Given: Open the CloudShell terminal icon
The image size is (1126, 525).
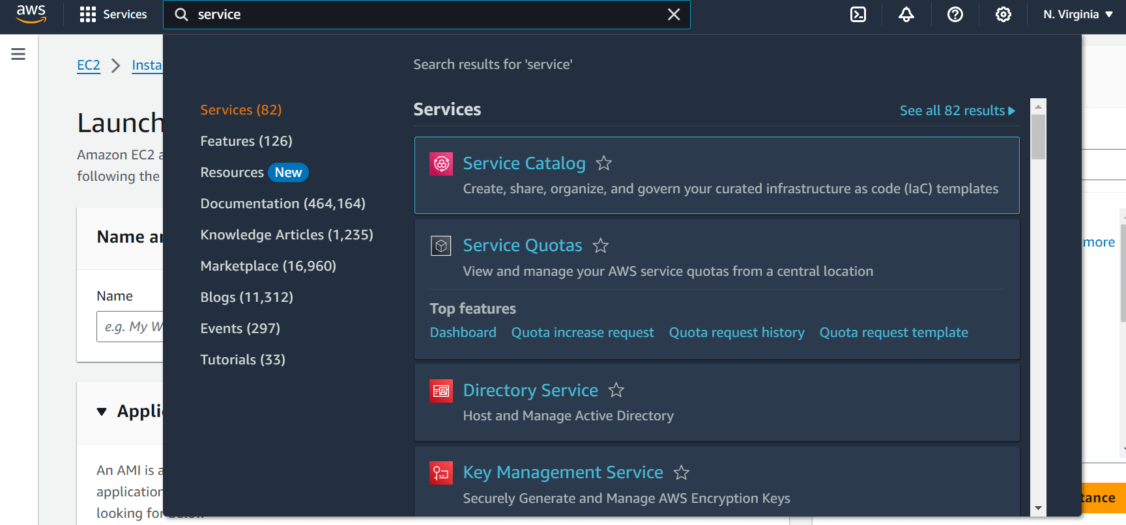Looking at the screenshot, I should click(x=858, y=14).
